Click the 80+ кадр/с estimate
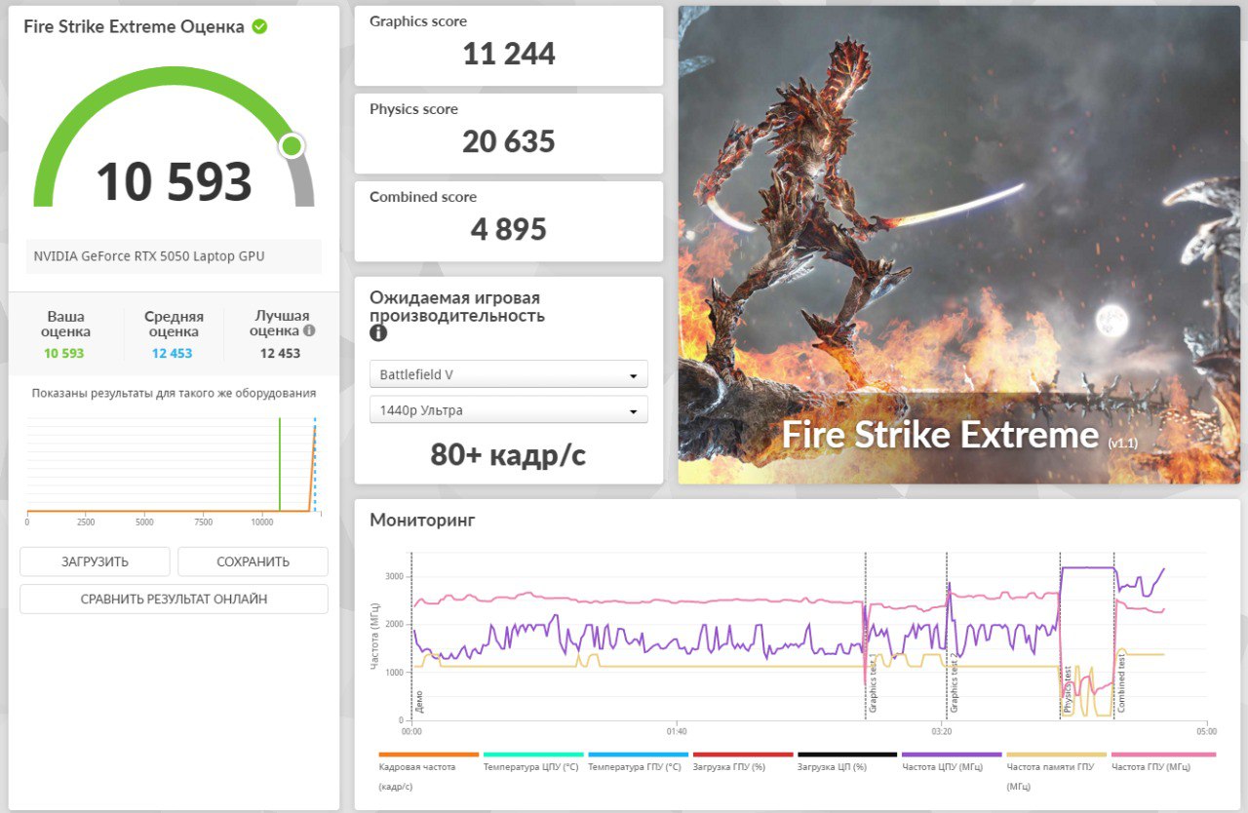Screen dimensions: 1248x813 [508, 454]
